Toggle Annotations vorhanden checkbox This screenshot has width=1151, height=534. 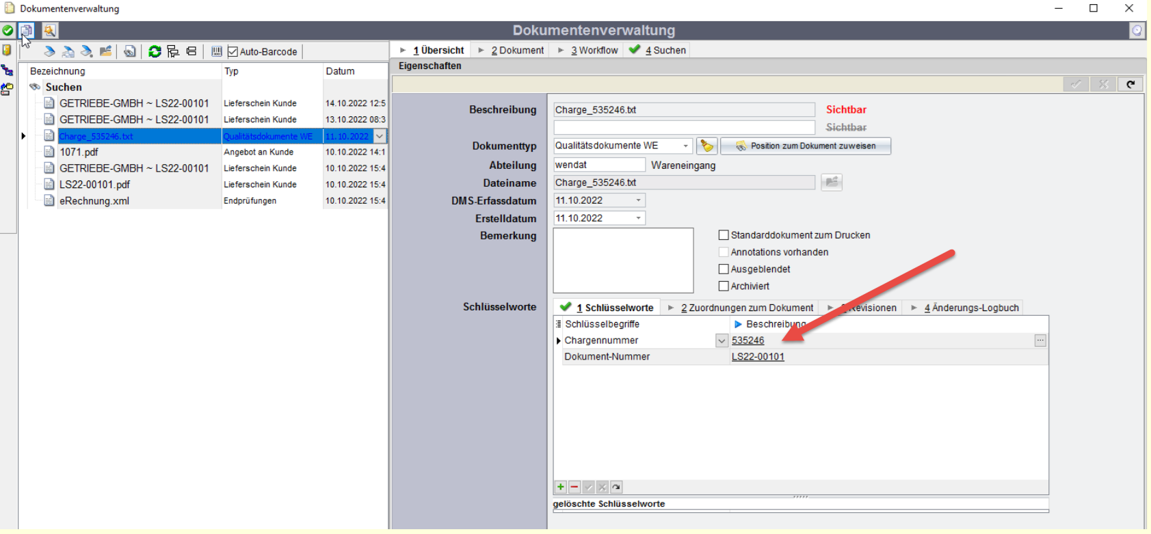coord(724,252)
